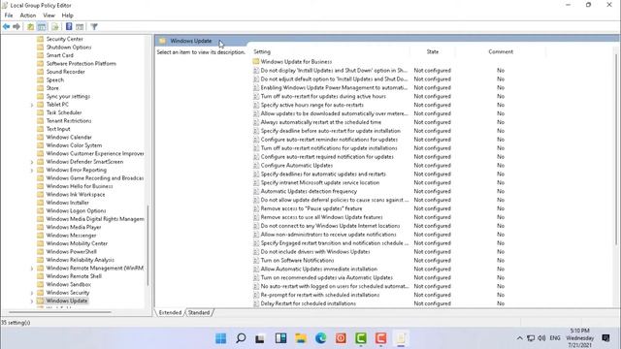This screenshot has height=349, width=621.
Task: Open the notification center icon
Action: pos(605,338)
